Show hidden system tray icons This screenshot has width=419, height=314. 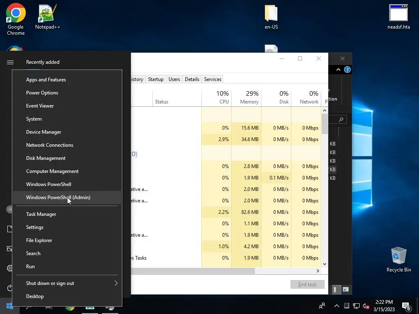click(x=337, y=306)
